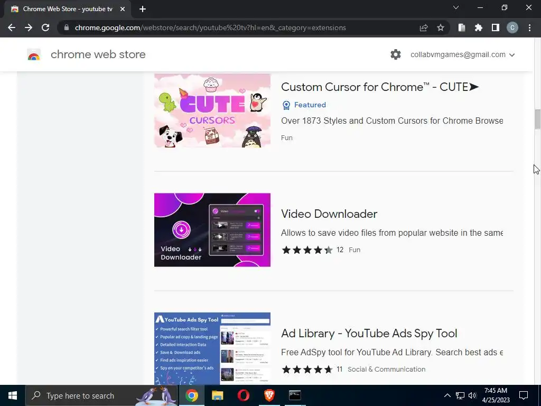The image size is (541, 406).
Task: Open the clipboard extension icon
Action: [462, 27]
